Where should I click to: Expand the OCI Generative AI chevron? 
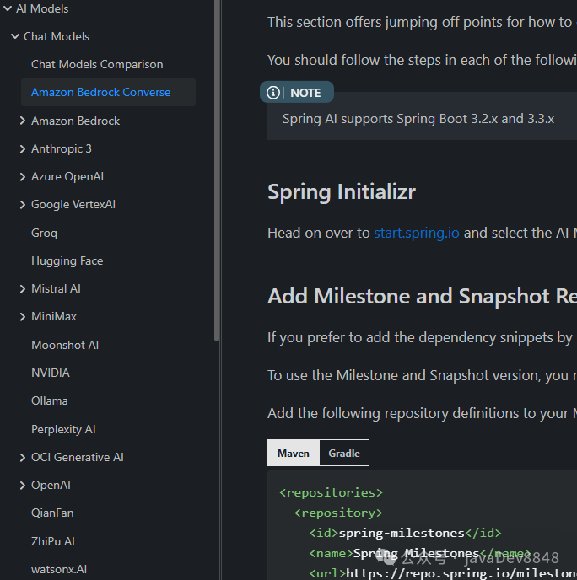click(x=23, y=457)
